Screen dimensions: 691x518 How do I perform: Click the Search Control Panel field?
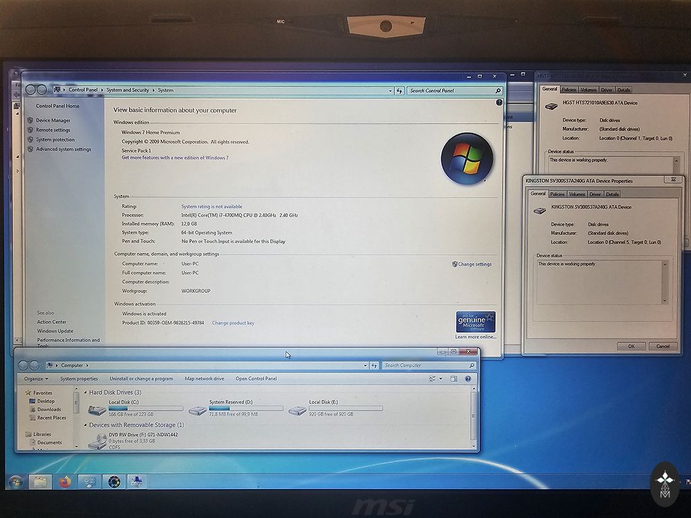pyautogui.click(x=453, y=90)
